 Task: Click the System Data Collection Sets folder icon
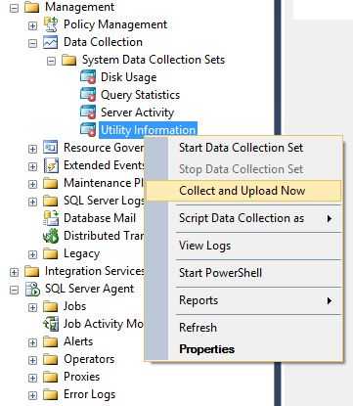[69, 60]
